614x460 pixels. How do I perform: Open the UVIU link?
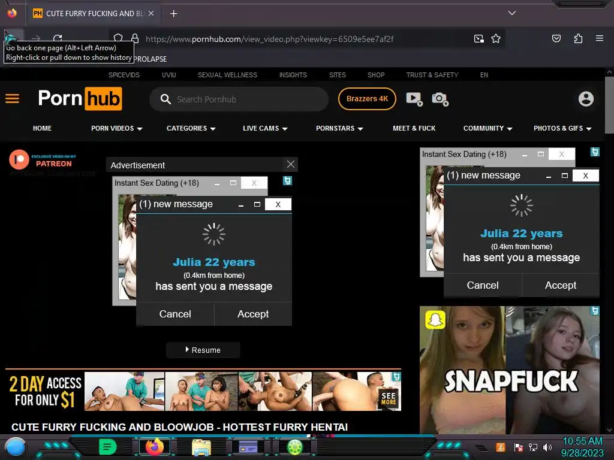pos(168,75)
